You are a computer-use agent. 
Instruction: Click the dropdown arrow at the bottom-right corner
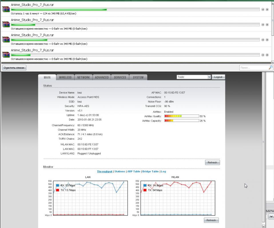pos(271,217)
